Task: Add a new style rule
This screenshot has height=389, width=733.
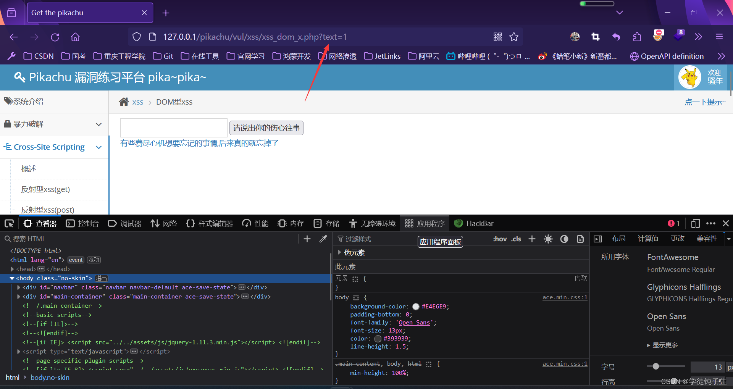Action: (532, 239)
